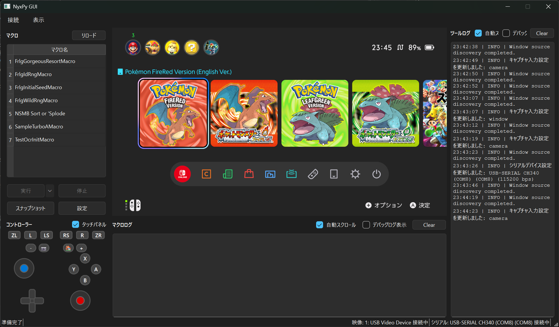Open the System Settings gear icon
559x327 pixels.
click(x=355, y=174)
